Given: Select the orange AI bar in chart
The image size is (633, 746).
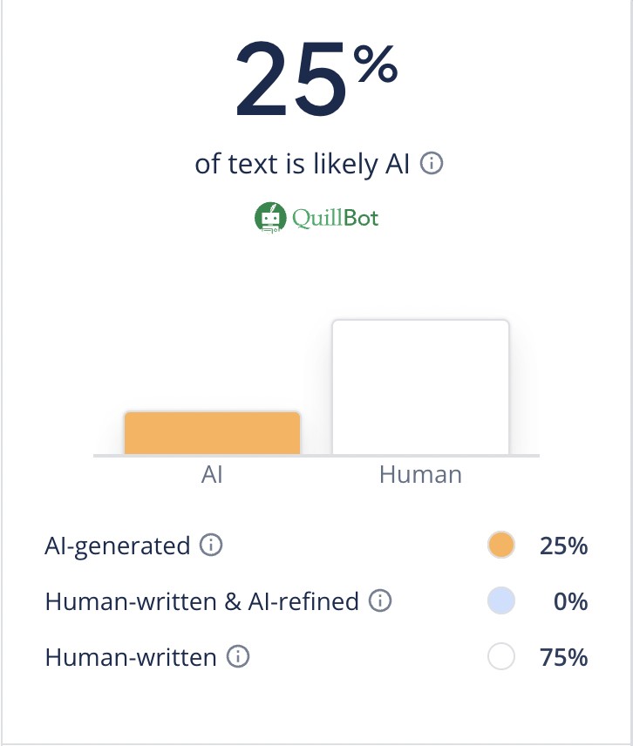Looking at the screenshot, I should coord(212,433).
